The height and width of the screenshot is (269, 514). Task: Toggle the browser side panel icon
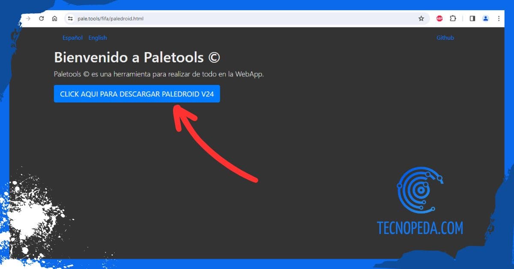point(472,19)
